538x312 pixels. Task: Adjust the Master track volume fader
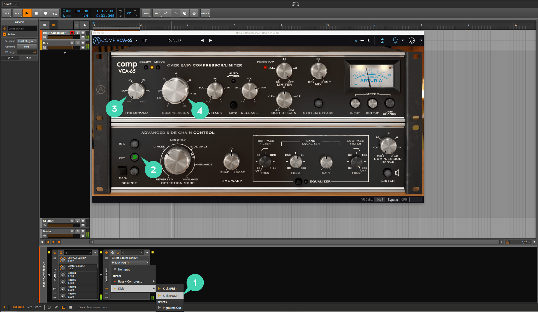[x=64, y=235]
